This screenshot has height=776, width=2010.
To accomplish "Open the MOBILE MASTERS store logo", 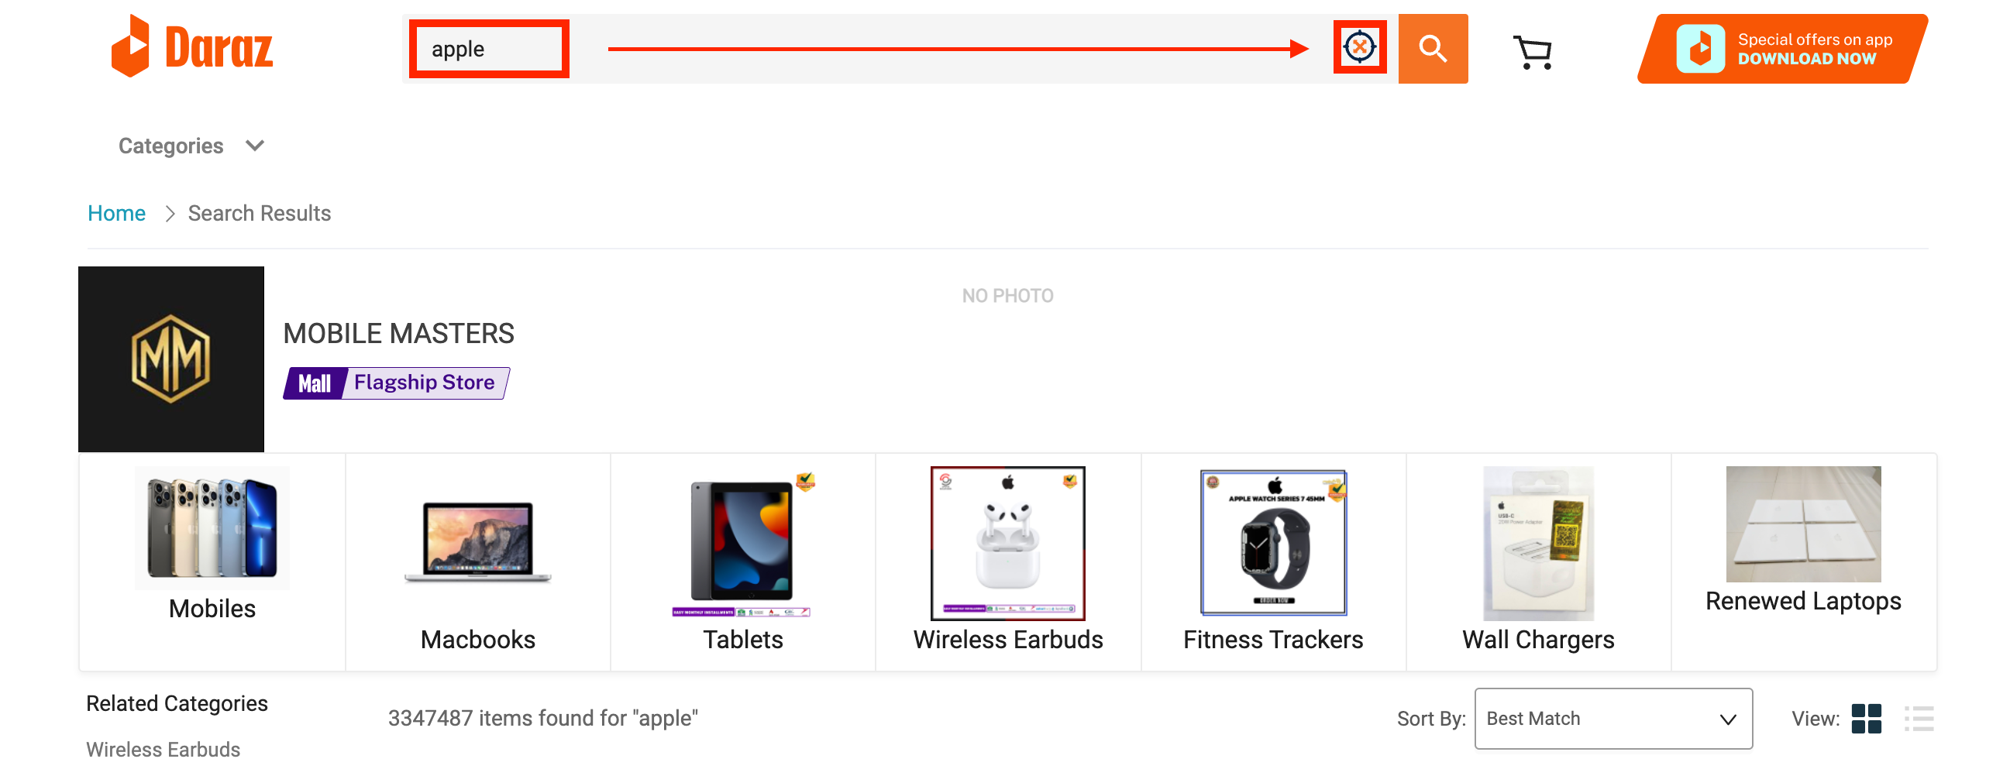I will (x=171, y=359).
